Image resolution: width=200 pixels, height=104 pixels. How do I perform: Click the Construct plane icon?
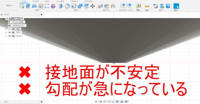(x=138, y=6)
